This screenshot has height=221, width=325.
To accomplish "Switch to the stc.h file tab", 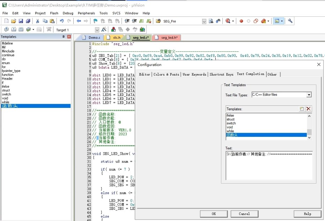I will (x=115, y=37).
